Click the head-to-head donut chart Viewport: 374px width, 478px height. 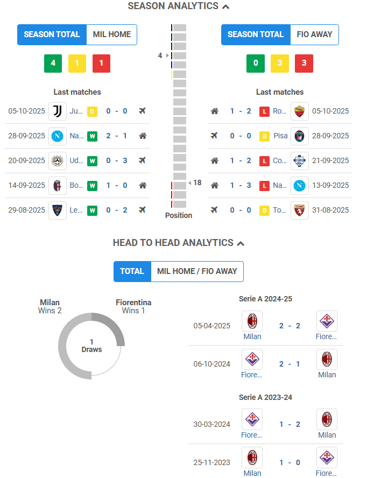pos(91,346)
